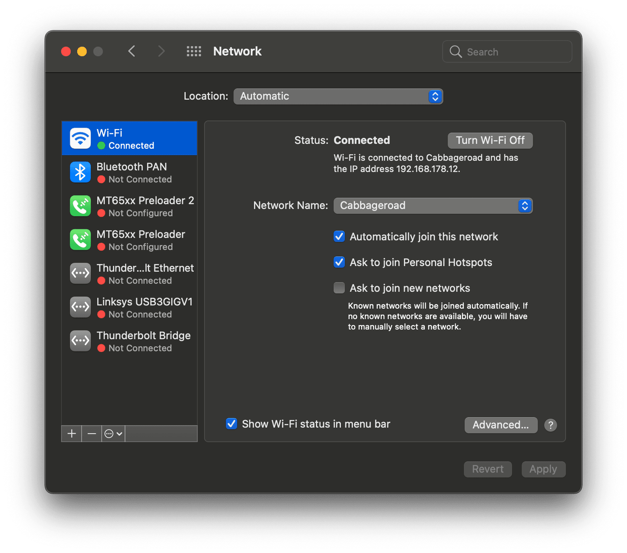
Task: Uncheck Show Wi-Fi status in menu bar
Action: coord(232,424)
